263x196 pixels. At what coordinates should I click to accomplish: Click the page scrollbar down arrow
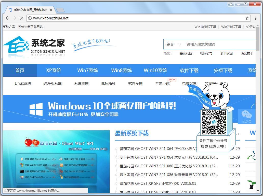point(258,191)
